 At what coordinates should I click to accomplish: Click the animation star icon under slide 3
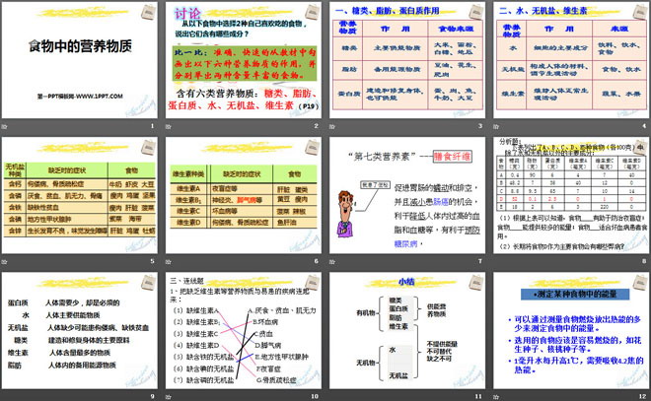pos(332,128)
